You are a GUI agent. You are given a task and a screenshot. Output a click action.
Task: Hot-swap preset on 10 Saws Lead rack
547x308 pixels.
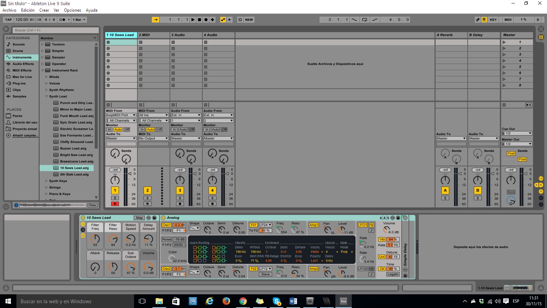point(148,218)
